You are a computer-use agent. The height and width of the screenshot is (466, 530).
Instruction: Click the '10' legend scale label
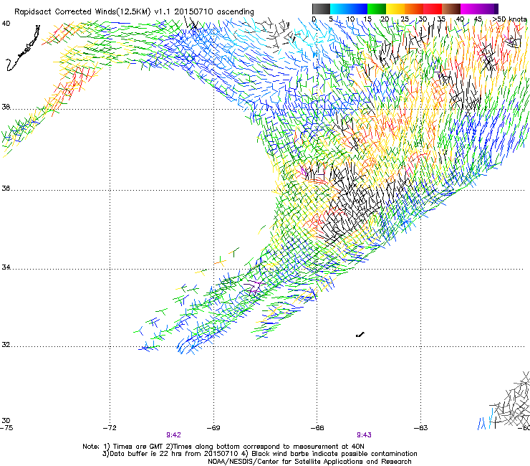[350, 19]
